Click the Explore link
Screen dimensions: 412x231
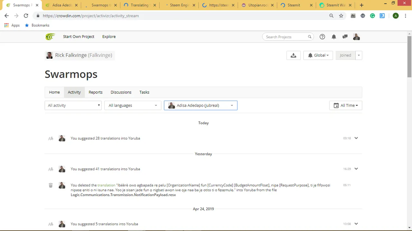coord(109,37)
